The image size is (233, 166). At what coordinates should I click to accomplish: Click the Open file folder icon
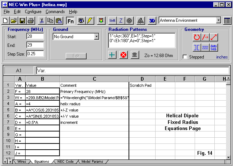pos(14,21)
